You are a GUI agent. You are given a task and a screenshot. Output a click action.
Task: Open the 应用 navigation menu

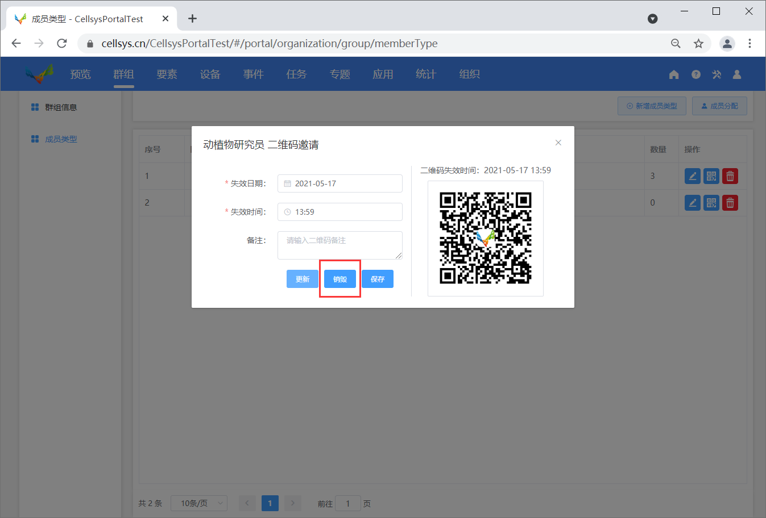(x=383, y=74)
